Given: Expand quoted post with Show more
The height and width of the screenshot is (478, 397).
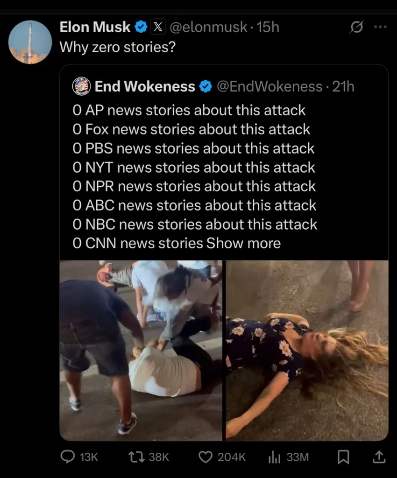Looking at the screenshot, I should tap(243, 243).
